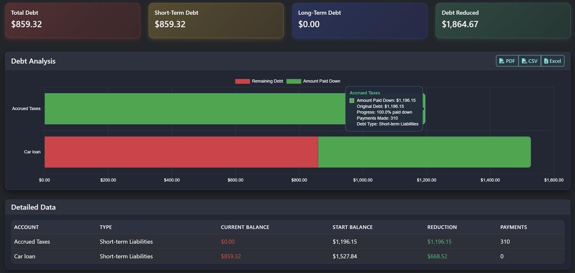Click the 310 payments cell

505,242
